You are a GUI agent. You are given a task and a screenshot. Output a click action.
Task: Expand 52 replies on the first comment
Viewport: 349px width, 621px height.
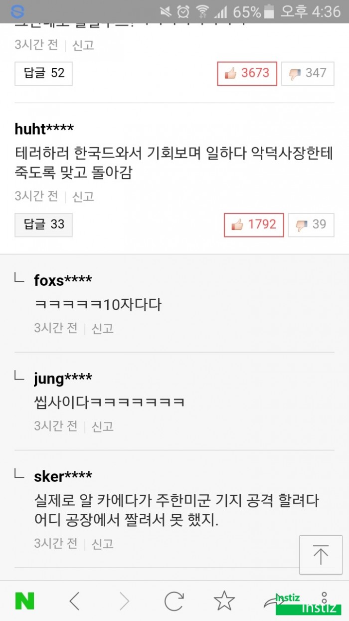pyautogui.click(x=43, y=73)
